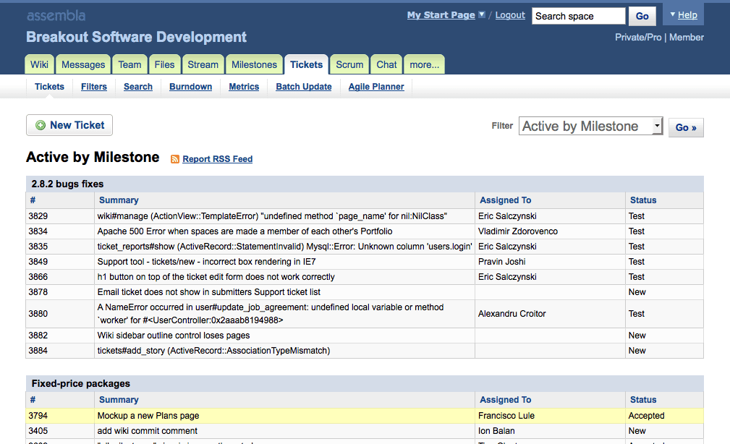Open the Stream tab
Screen dimensions: 730x444
[203, 64]
